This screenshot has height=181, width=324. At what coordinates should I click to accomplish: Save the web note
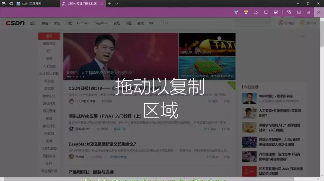tap(299, 12)
